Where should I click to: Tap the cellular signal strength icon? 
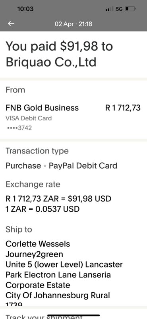click(x=110, y=9)
